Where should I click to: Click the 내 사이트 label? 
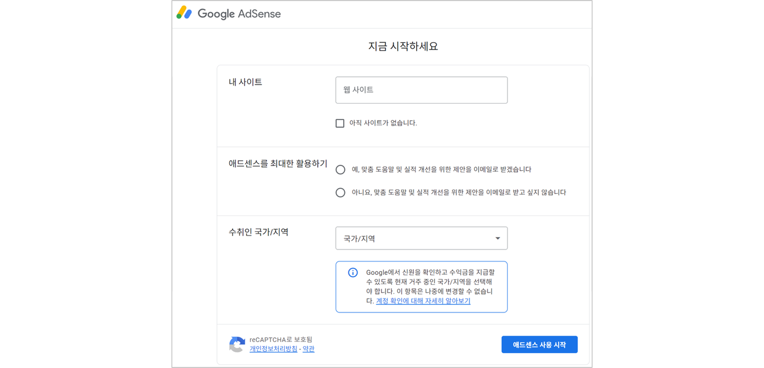coord(245,82)
